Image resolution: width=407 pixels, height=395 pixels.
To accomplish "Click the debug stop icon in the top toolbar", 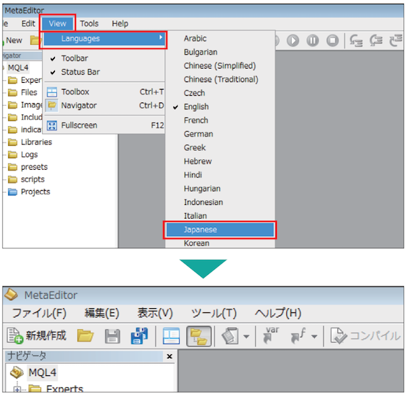I will tap(332, 41).
